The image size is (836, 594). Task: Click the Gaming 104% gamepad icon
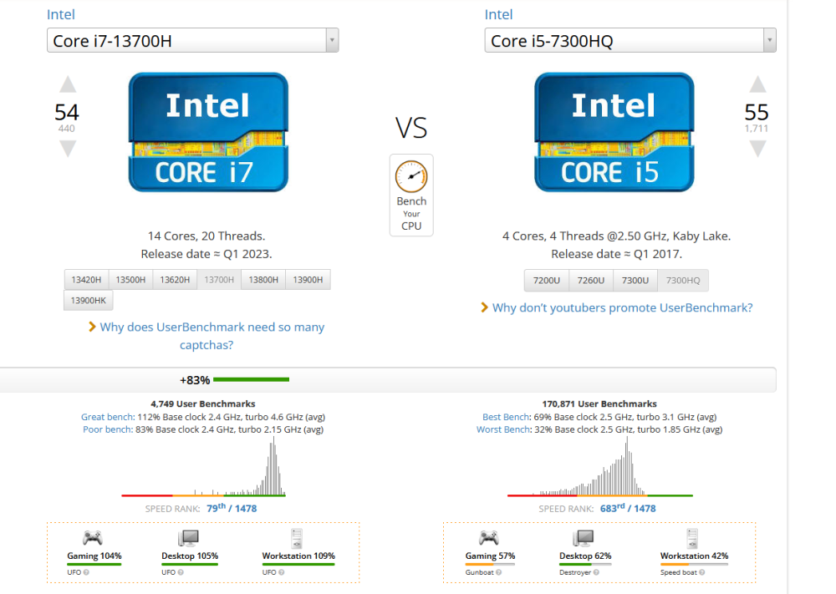click(x=92, y=538)
